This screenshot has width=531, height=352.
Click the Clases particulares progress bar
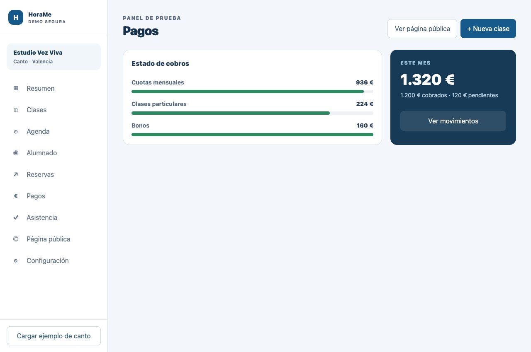[x=252, y=113]
